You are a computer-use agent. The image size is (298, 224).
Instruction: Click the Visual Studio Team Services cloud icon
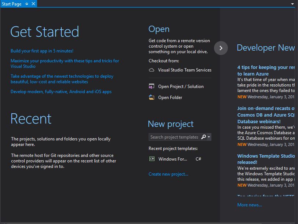click(x=152, y=70)
